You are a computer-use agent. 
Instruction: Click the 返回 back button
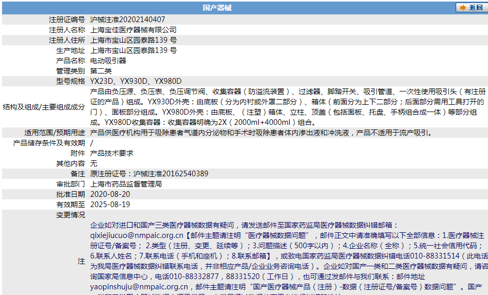[472, 8]
